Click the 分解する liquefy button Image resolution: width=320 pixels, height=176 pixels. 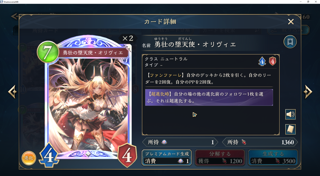[220, 158]
